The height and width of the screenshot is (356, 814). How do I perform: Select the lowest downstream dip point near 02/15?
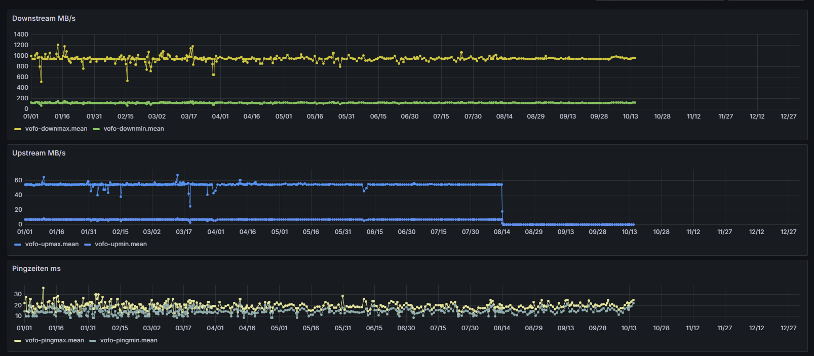pos(127,81)
